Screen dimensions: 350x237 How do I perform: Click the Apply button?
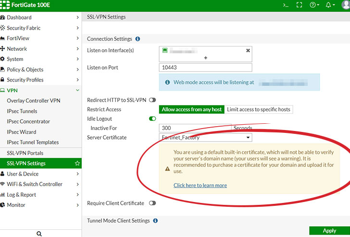(x=329, y=231)
